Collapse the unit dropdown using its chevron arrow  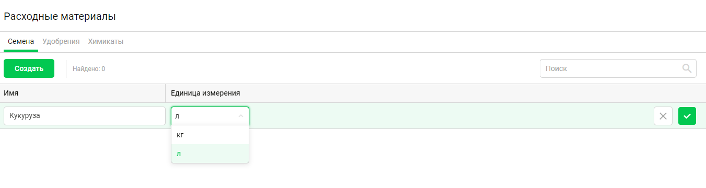click(x=241, y=116)
